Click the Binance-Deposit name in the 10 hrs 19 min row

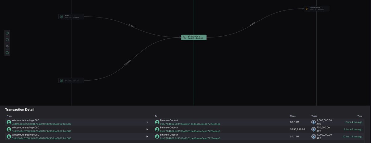169,135
